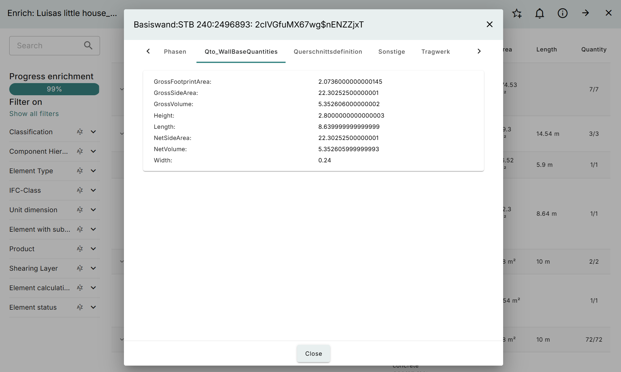
Task: Expand the Element Type filter section
Action: click(93, 171)
